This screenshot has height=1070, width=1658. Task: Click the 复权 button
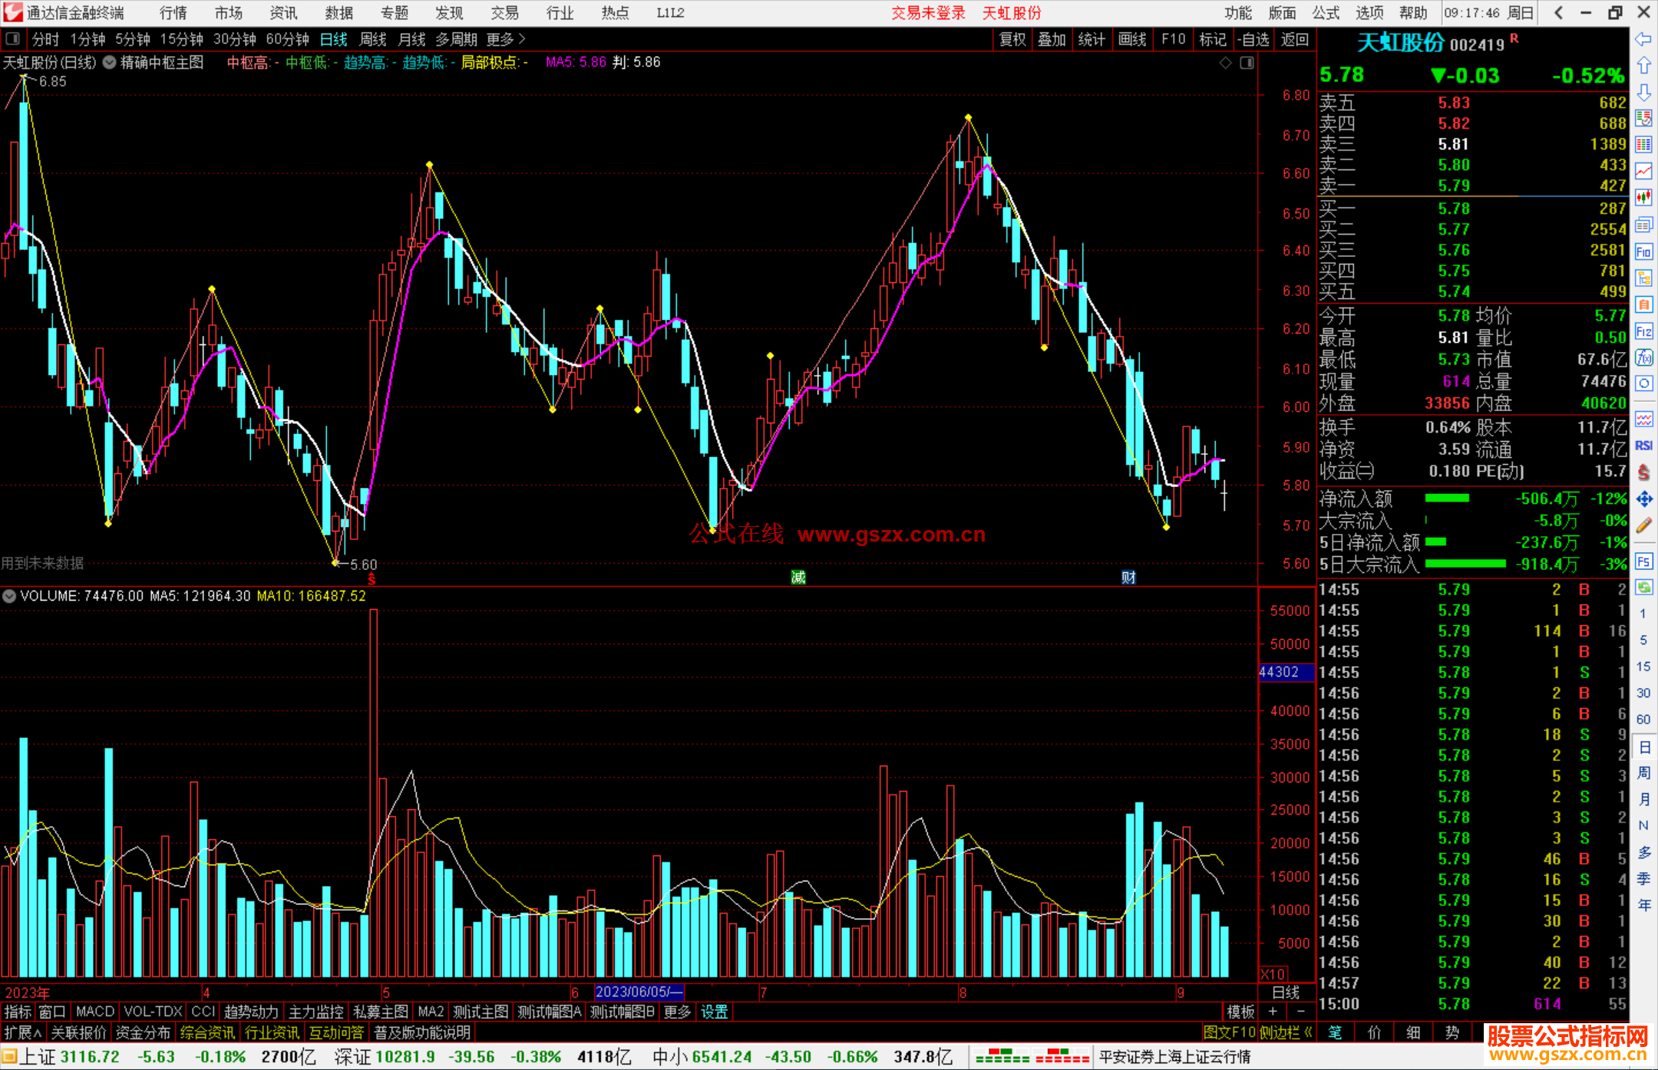[x=1012, y=39]
